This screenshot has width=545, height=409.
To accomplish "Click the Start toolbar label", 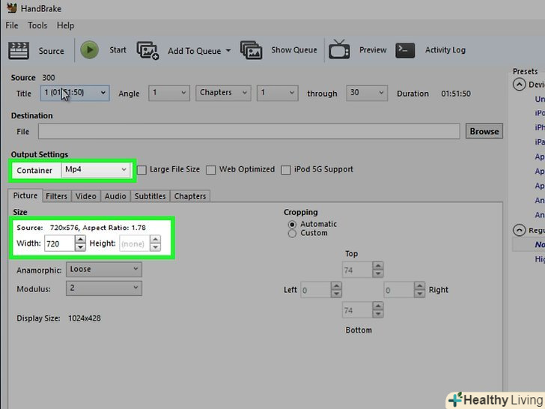I will [118, 49].
